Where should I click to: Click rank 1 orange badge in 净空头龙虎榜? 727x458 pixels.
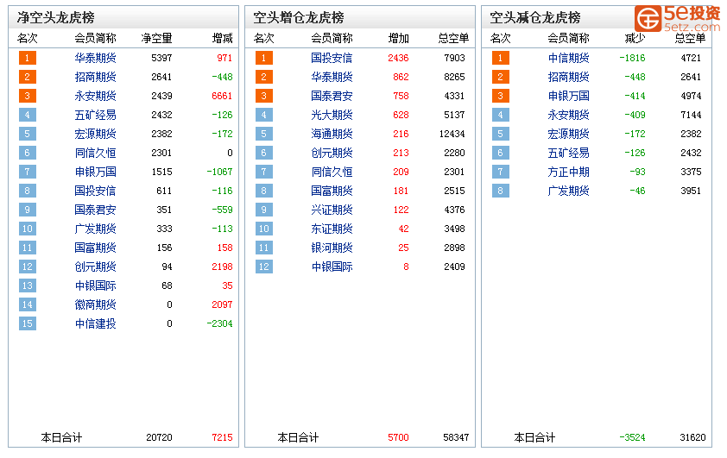[x=28, y=58]
